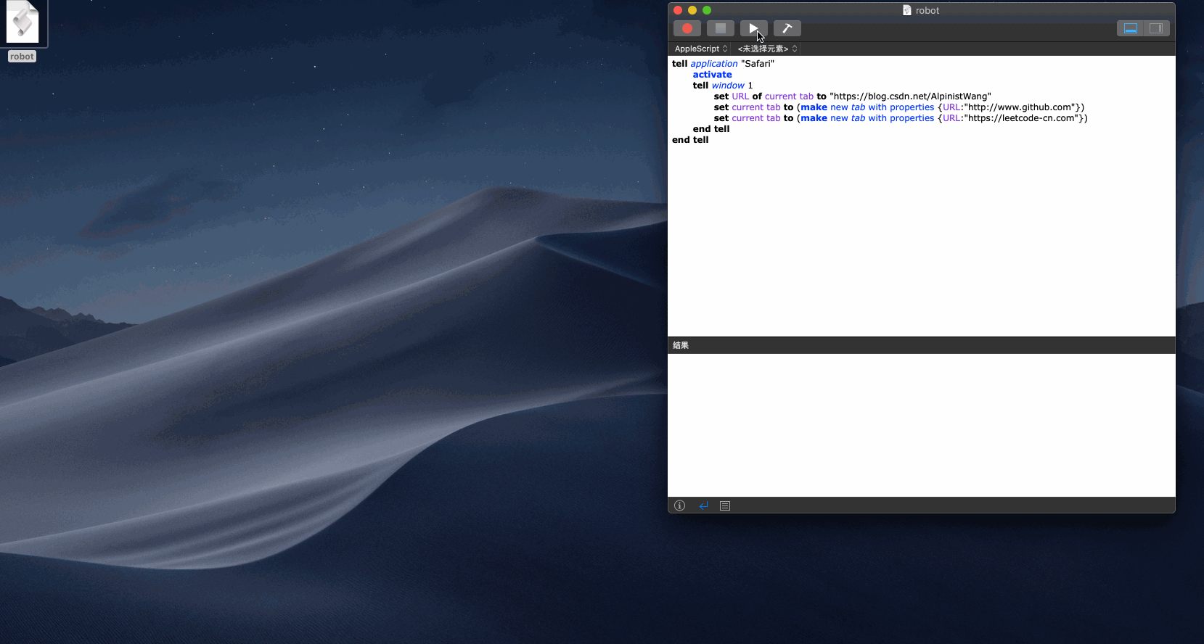Close the robot script window

point(678,10)
